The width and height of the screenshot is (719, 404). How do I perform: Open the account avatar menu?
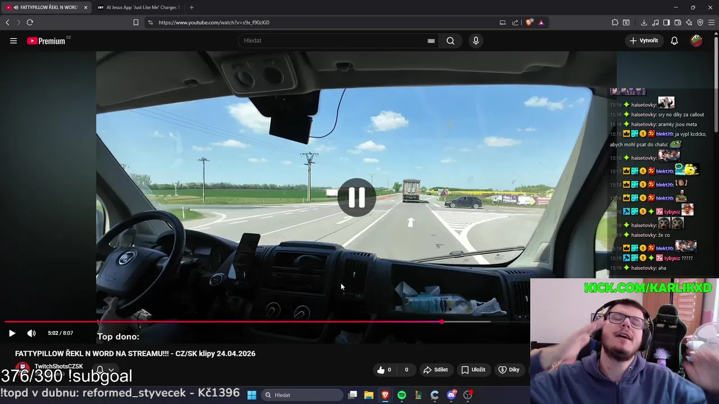pos(696,40)
